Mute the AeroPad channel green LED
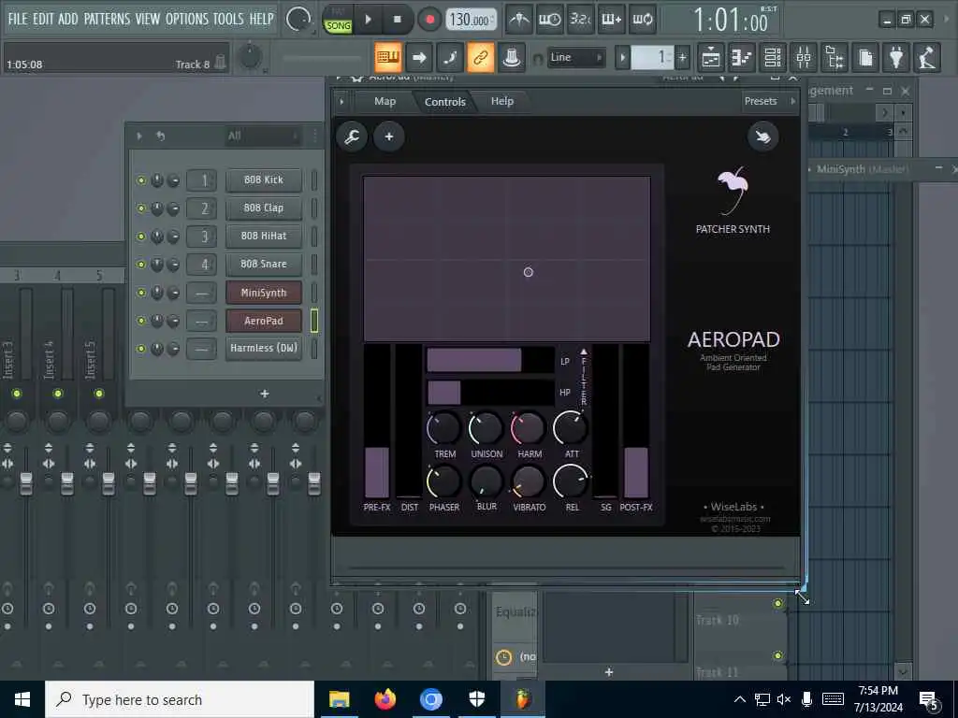958x718 pixels. point(141,321)
